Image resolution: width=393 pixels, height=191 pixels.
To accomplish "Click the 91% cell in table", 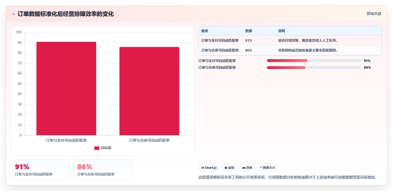I will click(249, 41).
